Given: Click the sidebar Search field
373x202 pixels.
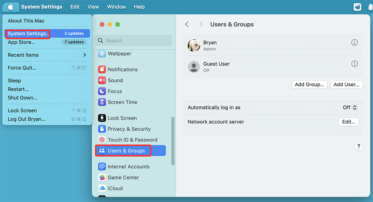Looking at the screenshot, I should 134,41.
